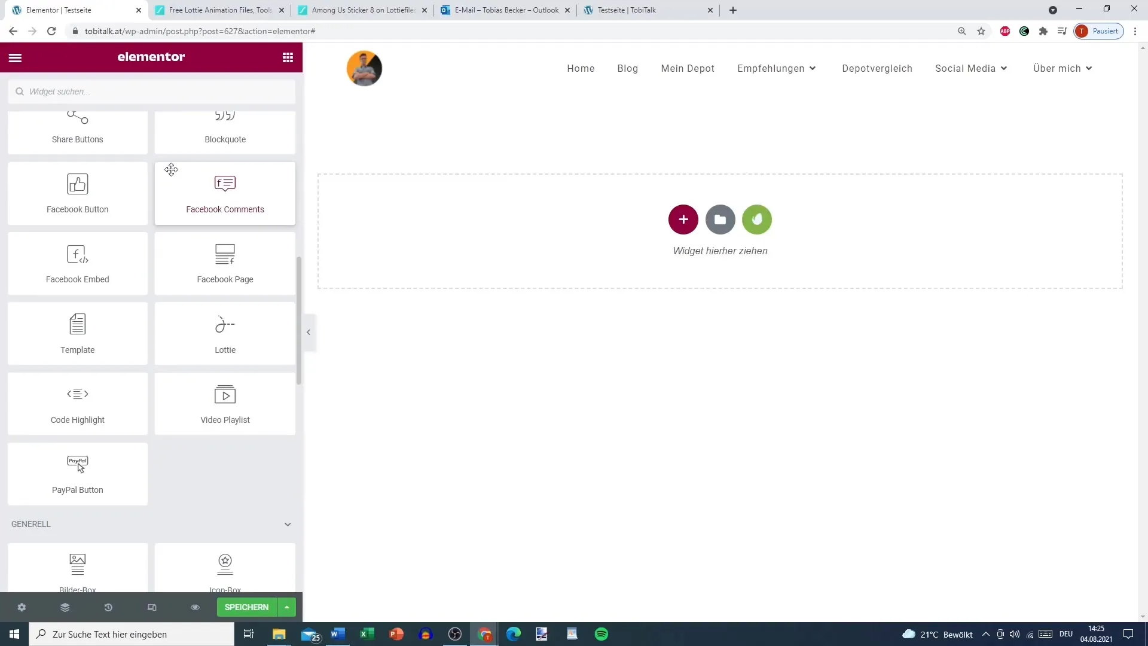Click the Code Highlight widget icon
Viewport: 1148px width, 646px height.
pyautogui.click(x=77, y=394)
